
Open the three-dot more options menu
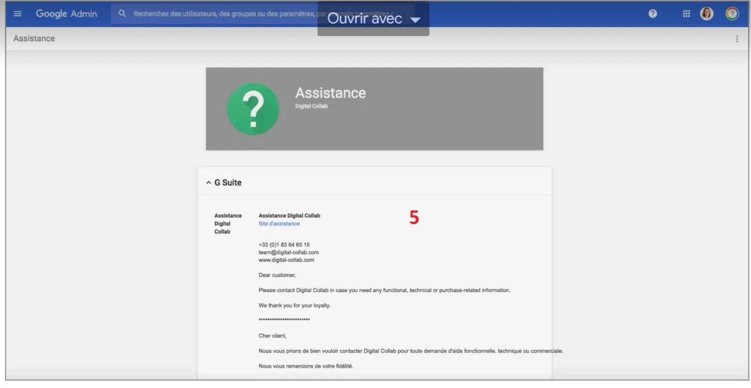(736, 39)
